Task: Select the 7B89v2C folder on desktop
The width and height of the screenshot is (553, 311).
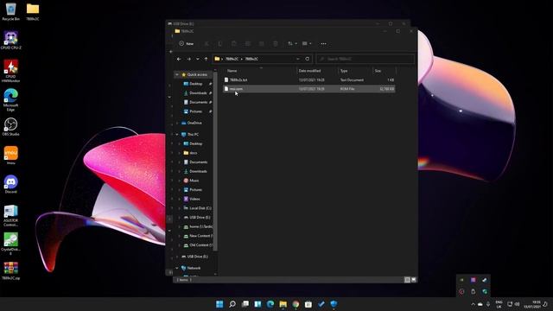Action: [33, 11]
